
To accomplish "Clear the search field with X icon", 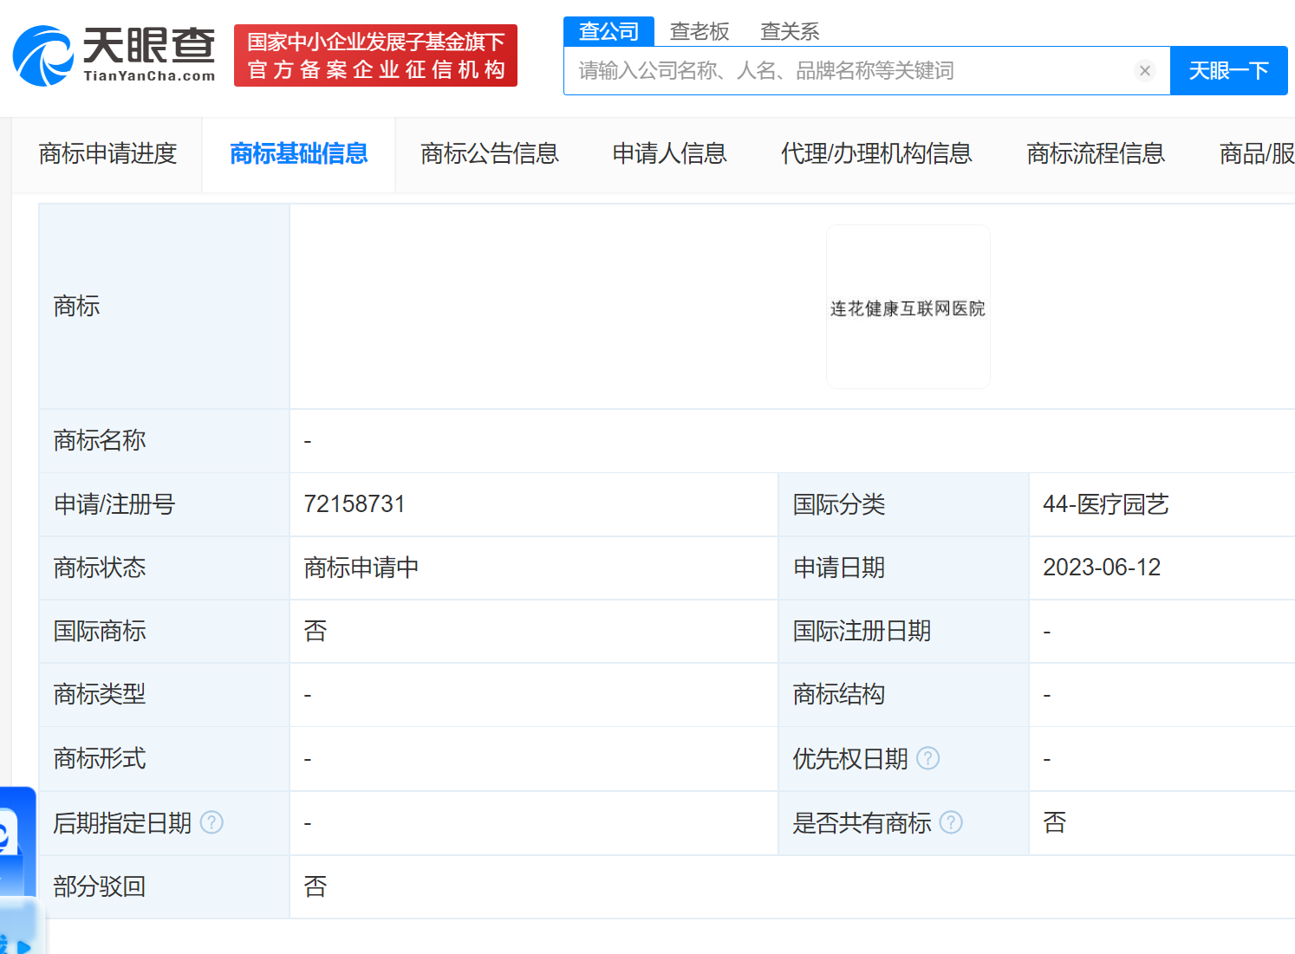I will click(x=1145, y=71).
